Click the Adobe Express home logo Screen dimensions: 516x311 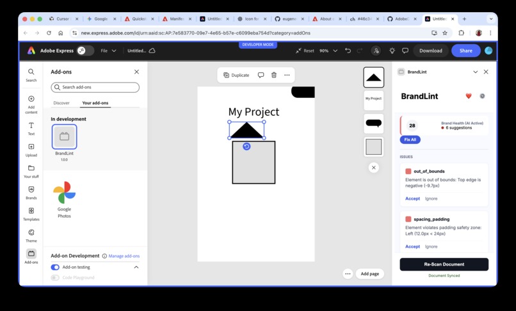point(31,51)
